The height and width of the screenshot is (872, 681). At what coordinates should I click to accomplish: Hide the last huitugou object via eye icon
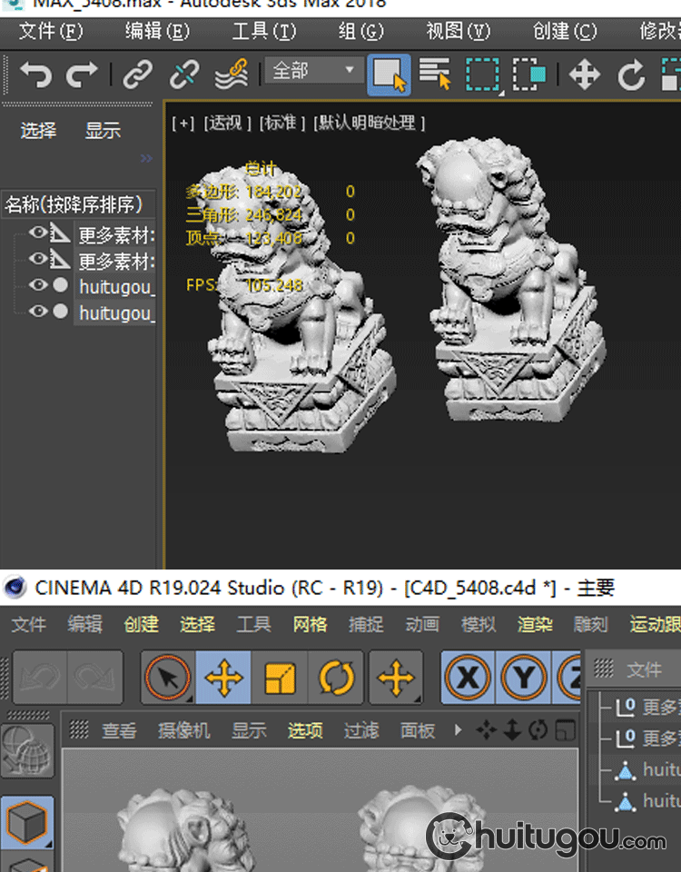37,312
